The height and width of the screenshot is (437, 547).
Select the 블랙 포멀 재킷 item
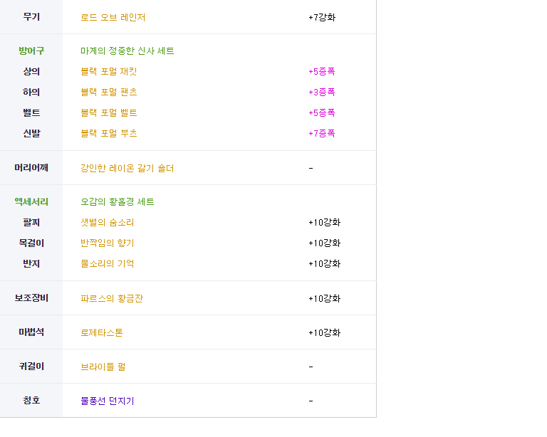click(x=109, y=72)
